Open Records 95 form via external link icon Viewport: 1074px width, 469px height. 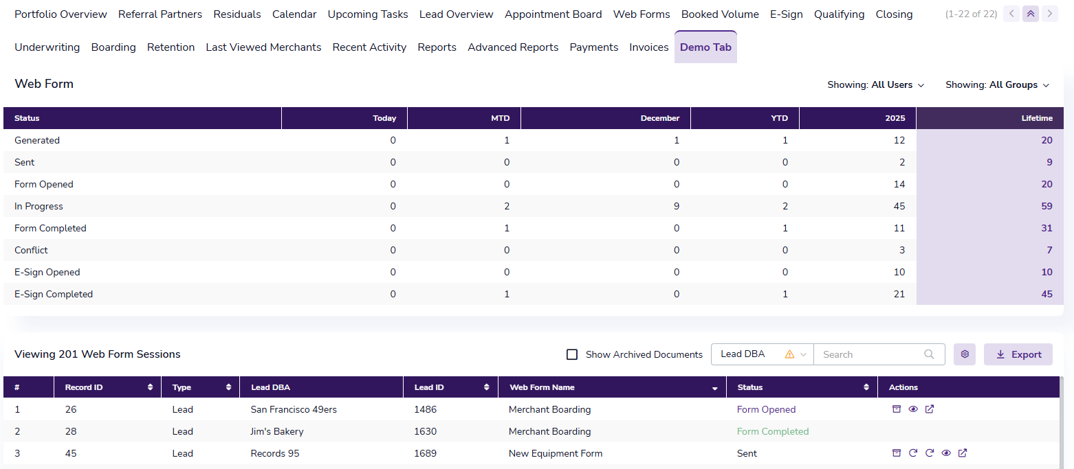[x=963, y=453]
